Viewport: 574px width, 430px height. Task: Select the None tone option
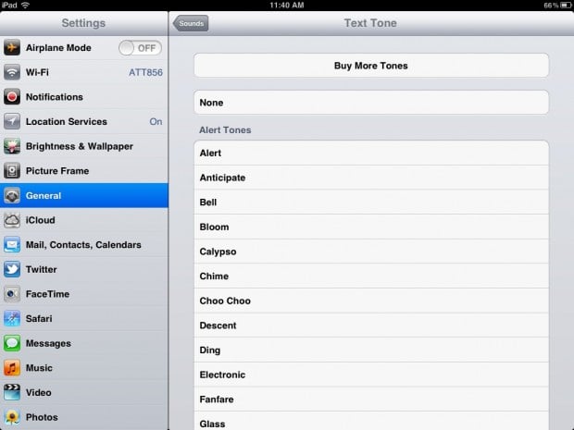pyautogui.click(x=371, y=103)
